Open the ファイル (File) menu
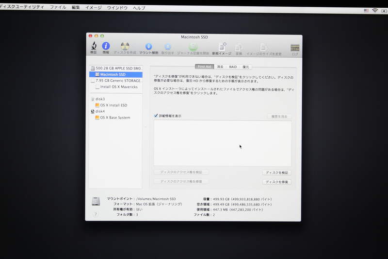The image size is (388, 259). click(58, 8)
